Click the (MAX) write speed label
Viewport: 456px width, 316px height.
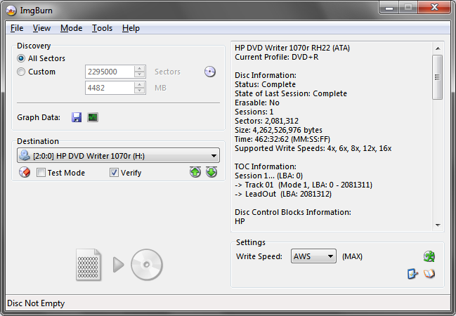point(352,256)
